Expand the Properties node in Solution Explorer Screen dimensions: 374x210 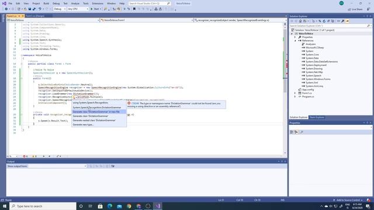pos(295,37)
